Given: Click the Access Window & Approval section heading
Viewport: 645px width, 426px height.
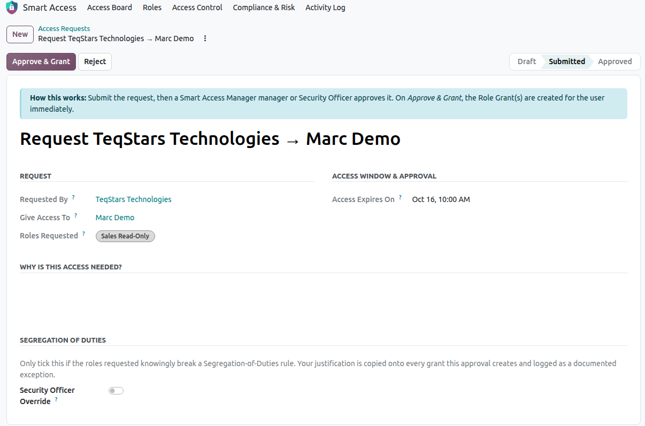Looking at the screenshot, I should click(x=385, y=176).
